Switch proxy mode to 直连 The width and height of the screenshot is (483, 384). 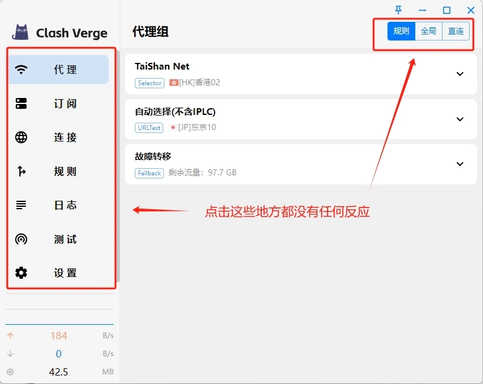(456, 31)
